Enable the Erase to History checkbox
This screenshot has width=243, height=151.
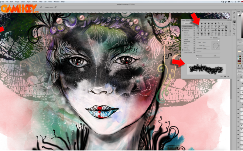pyautogui.click(x=44, y=7)
